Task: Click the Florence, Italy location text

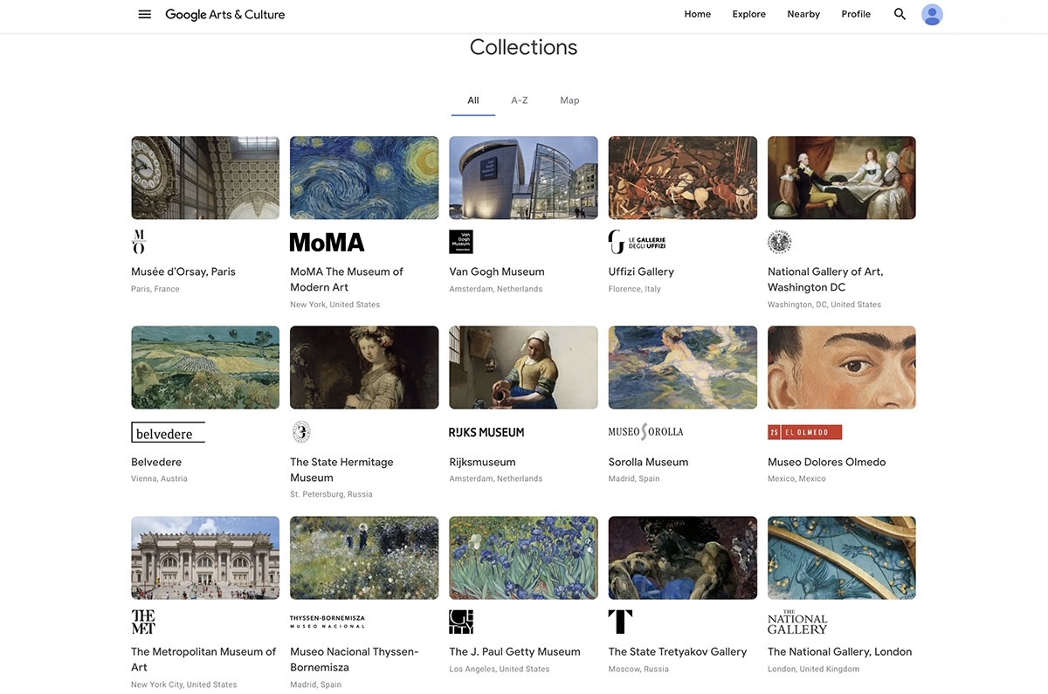Action: tap(635, 289)
